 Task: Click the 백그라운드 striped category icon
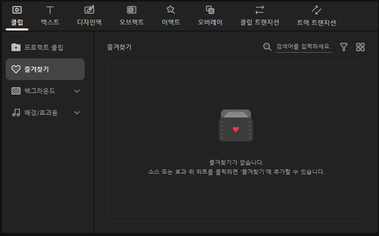click(x=16, y=91)
